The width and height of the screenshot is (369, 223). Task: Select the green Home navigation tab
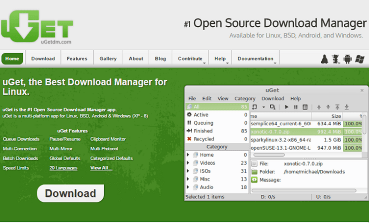pyautogui.click(x=12, y=58)
